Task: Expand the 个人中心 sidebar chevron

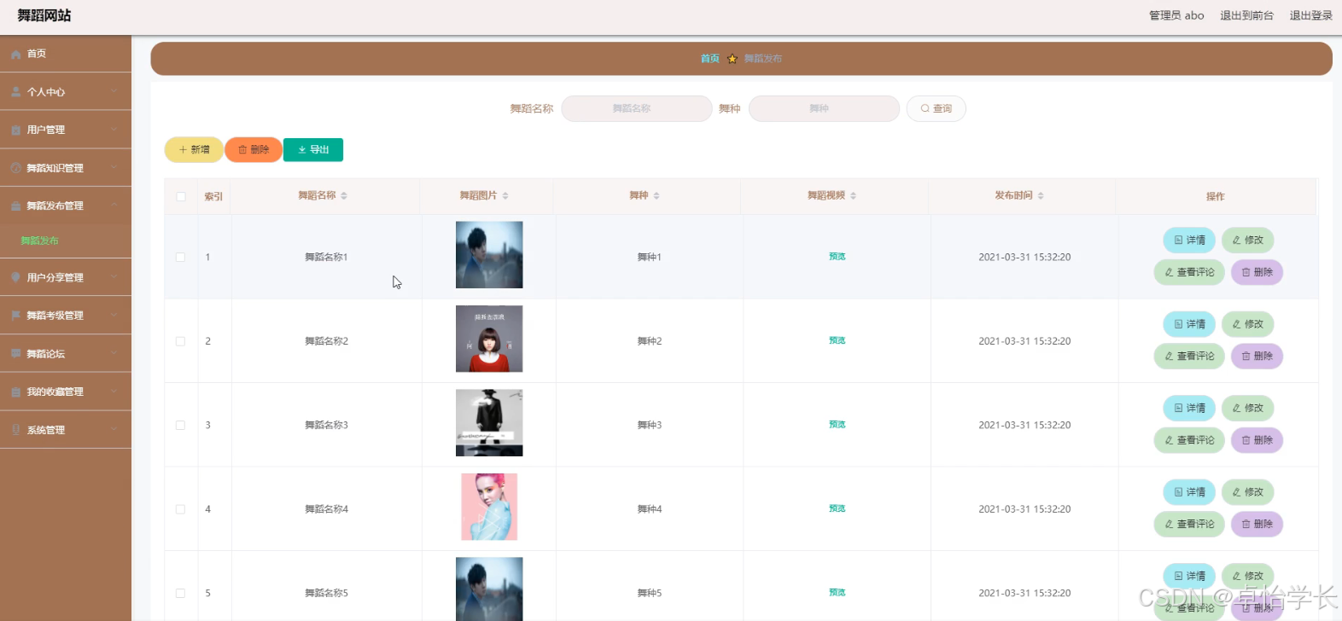Action: (x=114, y=92)
